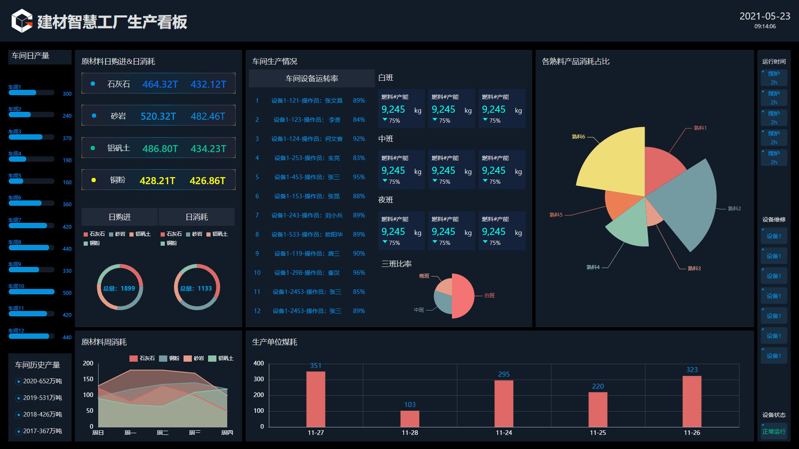This screenshot has width=799, height=449.
Task: Click the 正常运行 status button
Action: (774, 432)
